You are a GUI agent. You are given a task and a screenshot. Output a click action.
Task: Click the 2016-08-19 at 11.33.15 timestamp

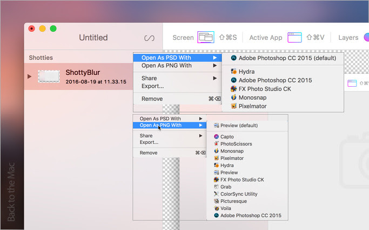(96, 82)
